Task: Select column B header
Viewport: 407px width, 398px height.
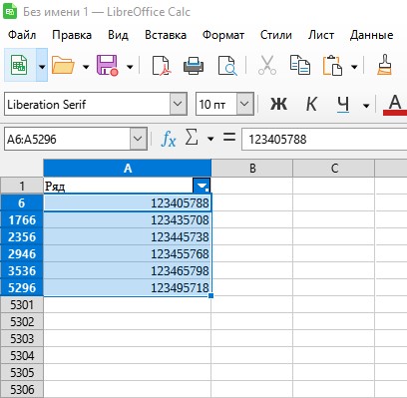Action: coord(252,169)
